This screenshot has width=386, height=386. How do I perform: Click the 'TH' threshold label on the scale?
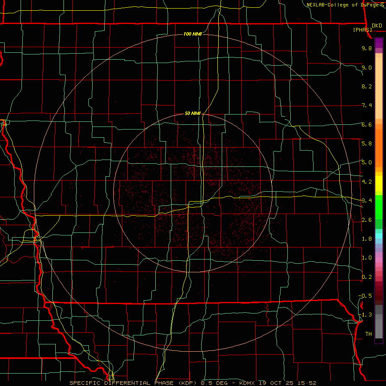point(368,334)
